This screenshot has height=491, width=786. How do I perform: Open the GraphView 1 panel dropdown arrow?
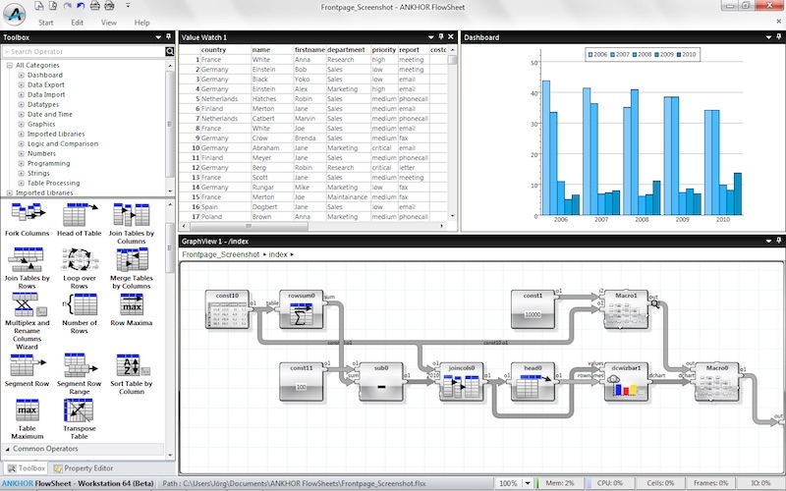(768, 241)
